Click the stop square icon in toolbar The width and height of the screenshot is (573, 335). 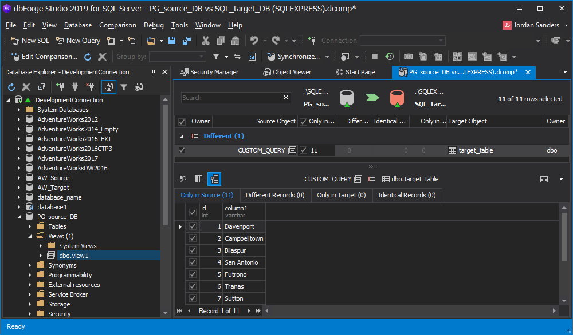click(x=375, y=57)
